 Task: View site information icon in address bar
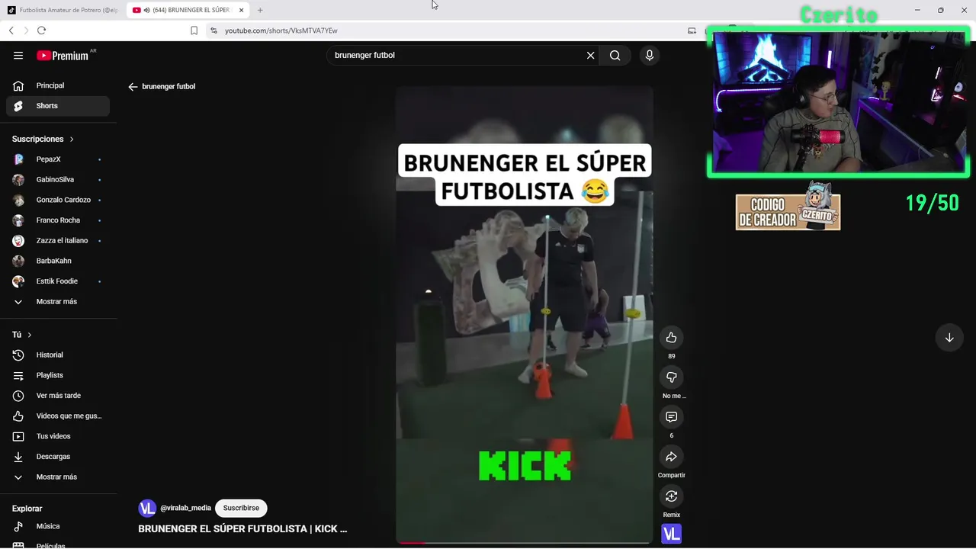click(213, 30)
